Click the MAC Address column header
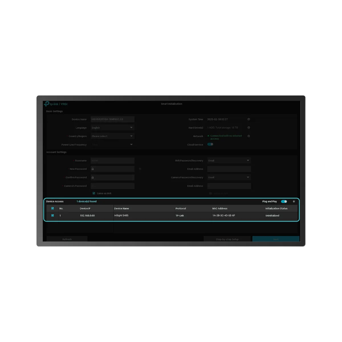The height and width of the screenshot is (342, 342). 220,208
